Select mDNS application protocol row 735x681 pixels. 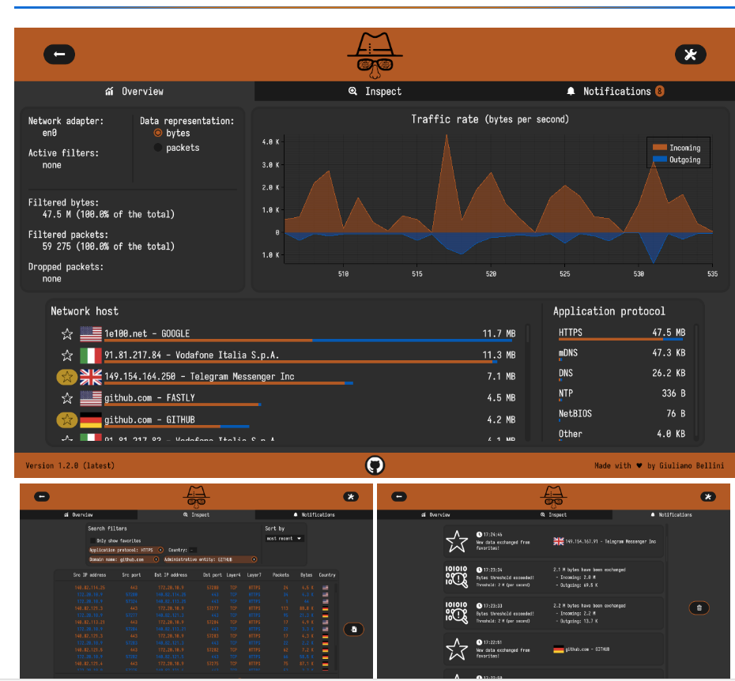(621, 354)
